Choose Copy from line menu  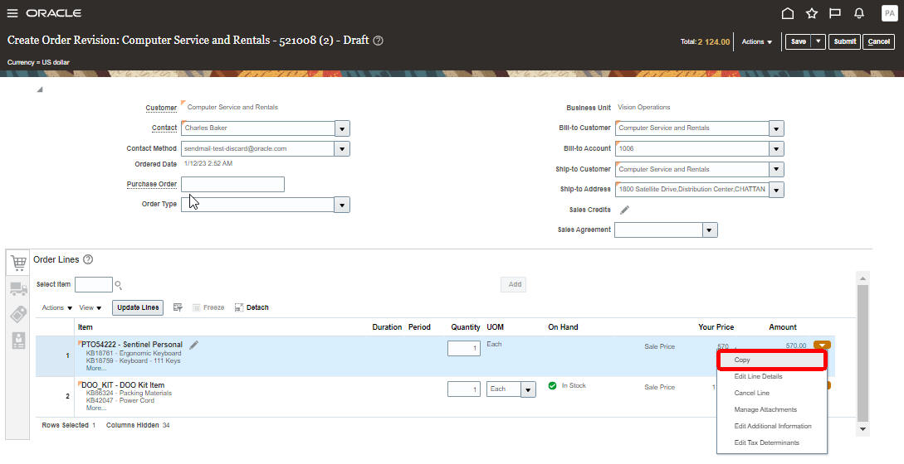(x=771, y=360)
